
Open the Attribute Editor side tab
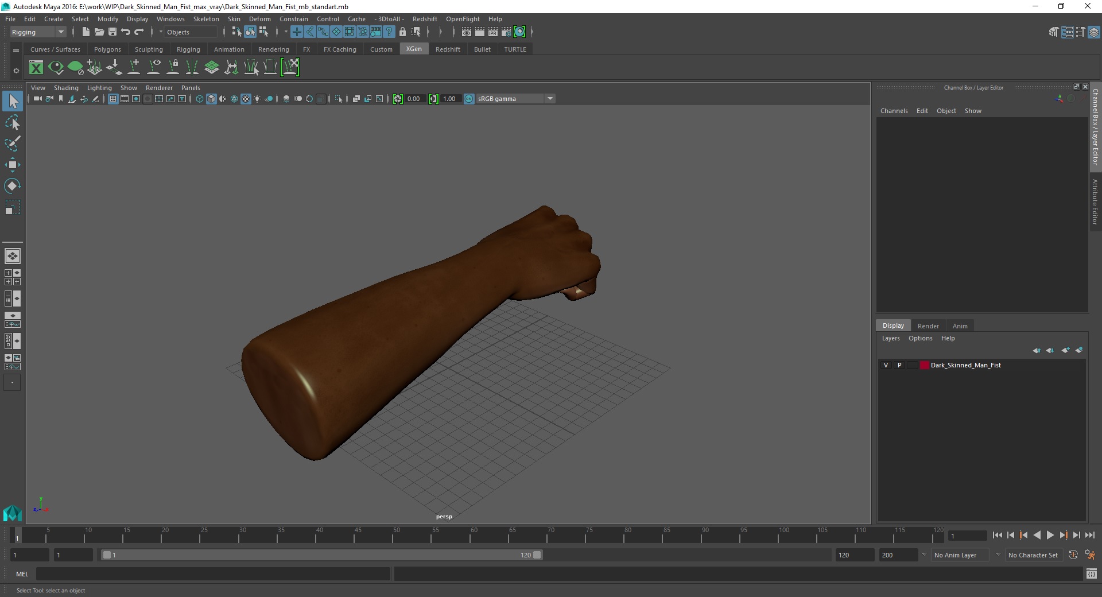click(x=1095, y=201)
